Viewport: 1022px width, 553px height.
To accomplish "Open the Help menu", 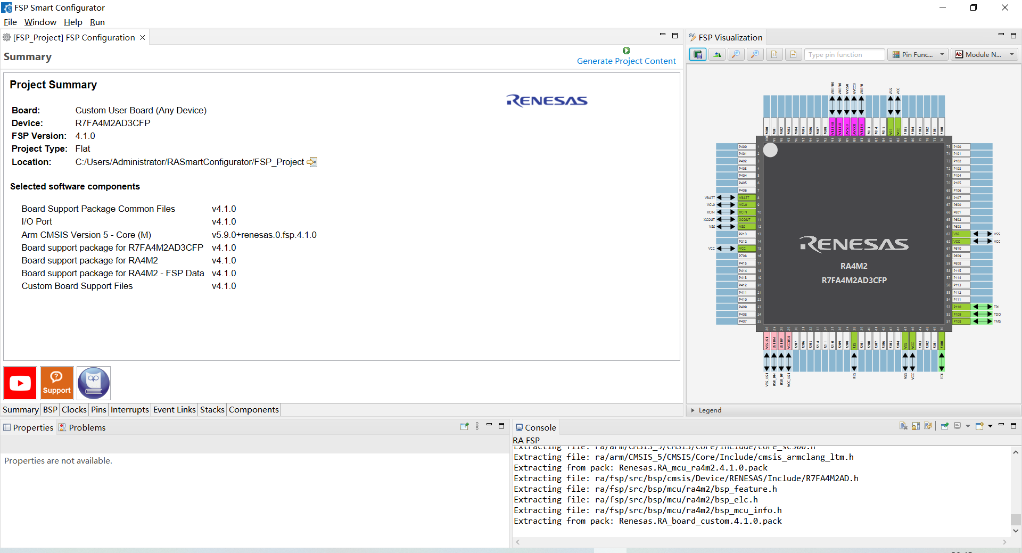I will click(73, 22).
